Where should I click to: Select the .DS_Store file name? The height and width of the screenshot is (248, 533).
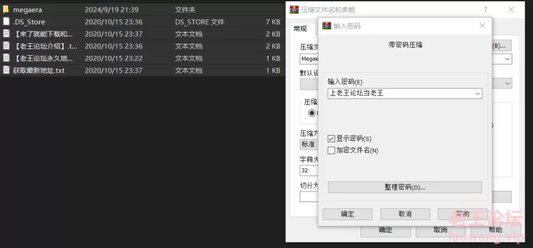[29, 22]
